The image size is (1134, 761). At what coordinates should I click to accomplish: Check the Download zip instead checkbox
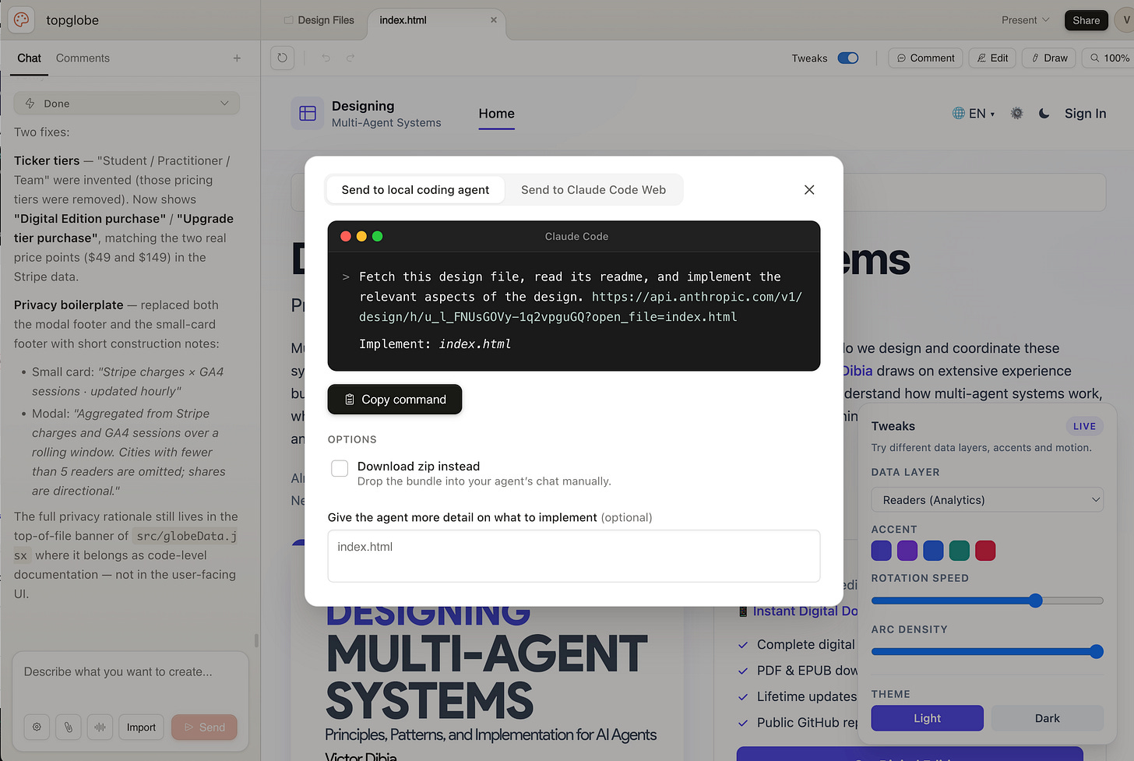pyautogui.click(x=340, y=468)
